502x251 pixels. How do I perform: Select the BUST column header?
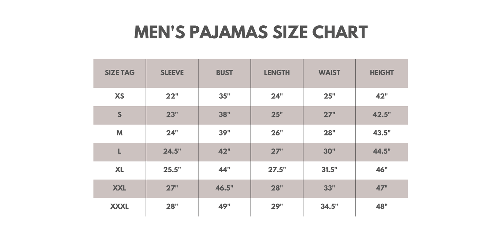coord(224,73)
